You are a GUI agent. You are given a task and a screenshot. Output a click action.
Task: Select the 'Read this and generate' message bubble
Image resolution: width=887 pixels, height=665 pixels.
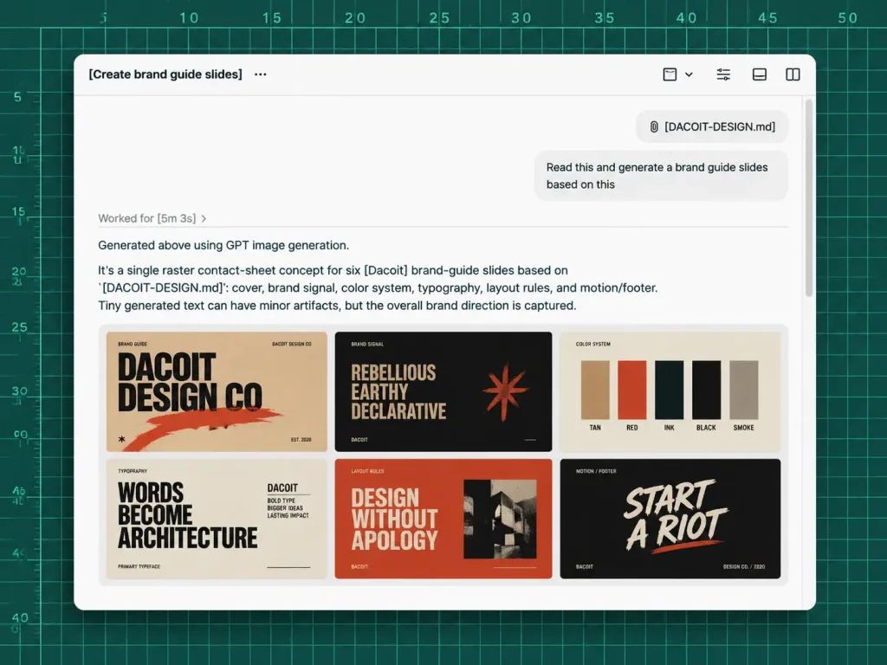(661, 176)
